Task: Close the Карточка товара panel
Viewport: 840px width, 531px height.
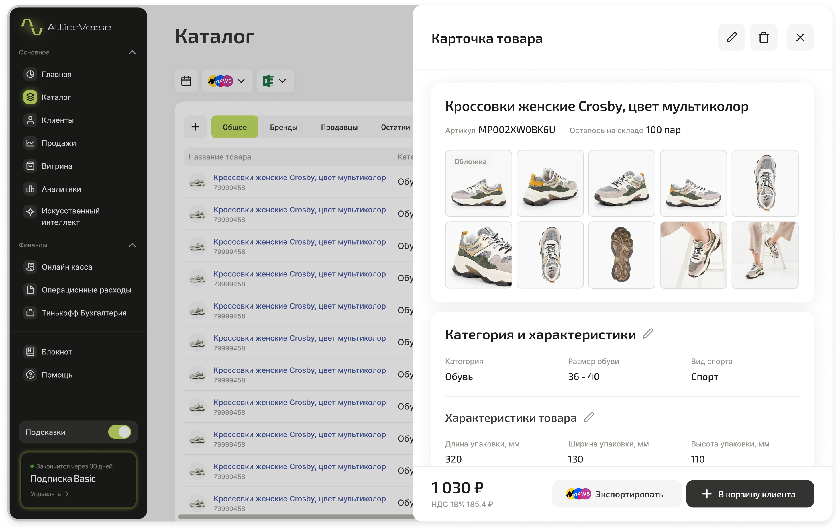Action: point(800,37)
